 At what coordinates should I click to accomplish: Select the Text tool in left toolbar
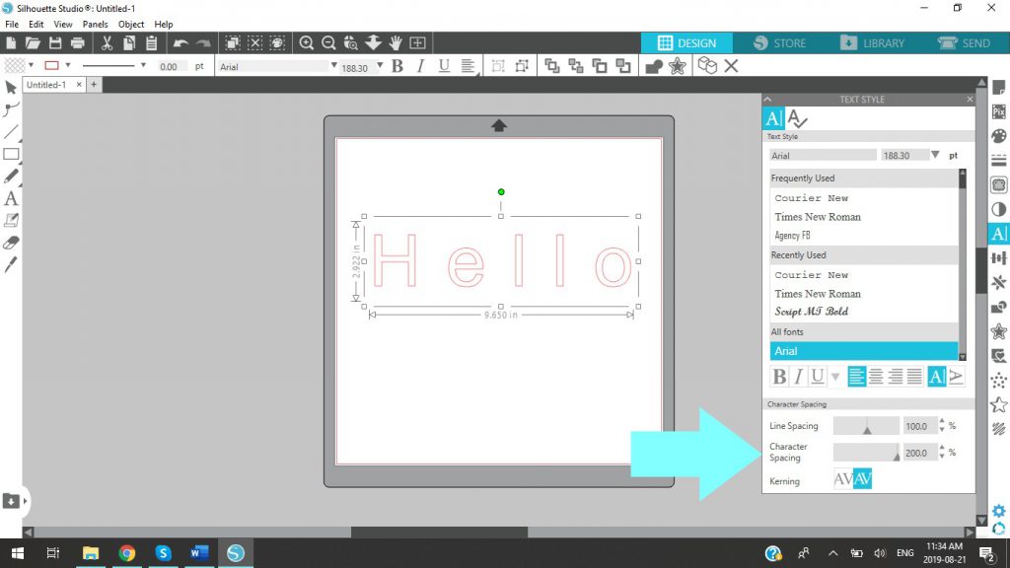pyautogui.click(x=10, y=198)
